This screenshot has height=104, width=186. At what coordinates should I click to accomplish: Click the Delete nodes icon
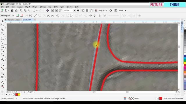point(22,16)
